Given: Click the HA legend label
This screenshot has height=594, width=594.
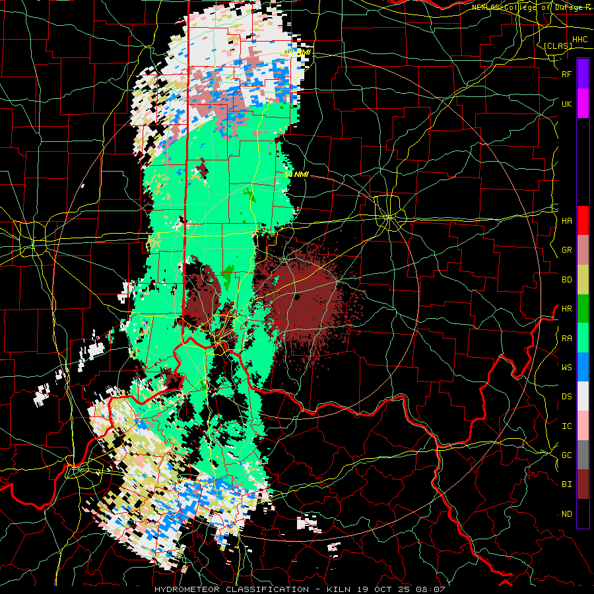Looking at the screenshot, I should [567, 220].
